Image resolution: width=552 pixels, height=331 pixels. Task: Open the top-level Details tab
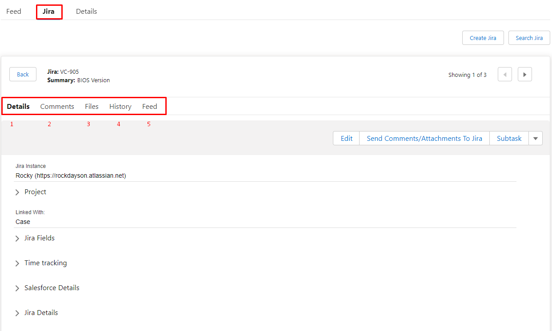[x=86, y=11]
